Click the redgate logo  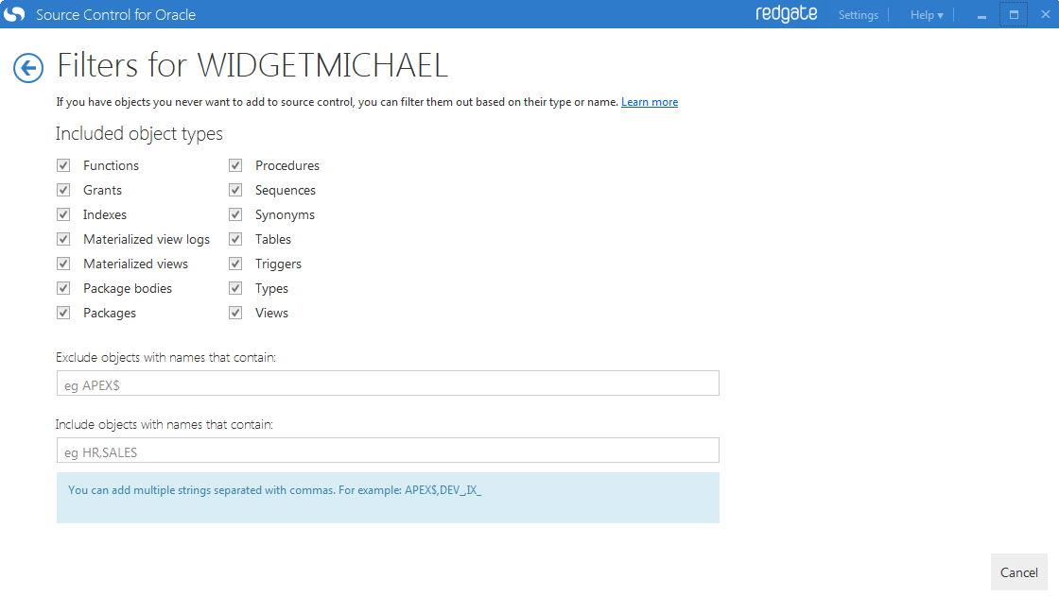tap(786, 14)
